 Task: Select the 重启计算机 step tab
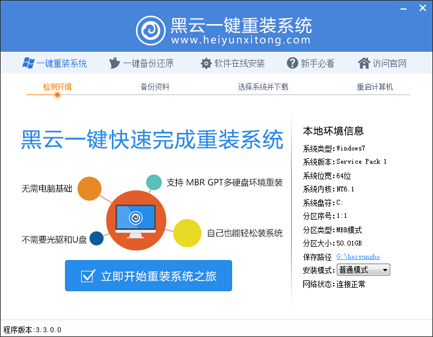(x=375, y=87)
